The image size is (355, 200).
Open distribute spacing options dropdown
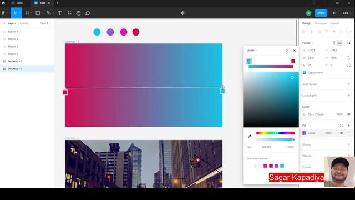(x=349, y=32)
